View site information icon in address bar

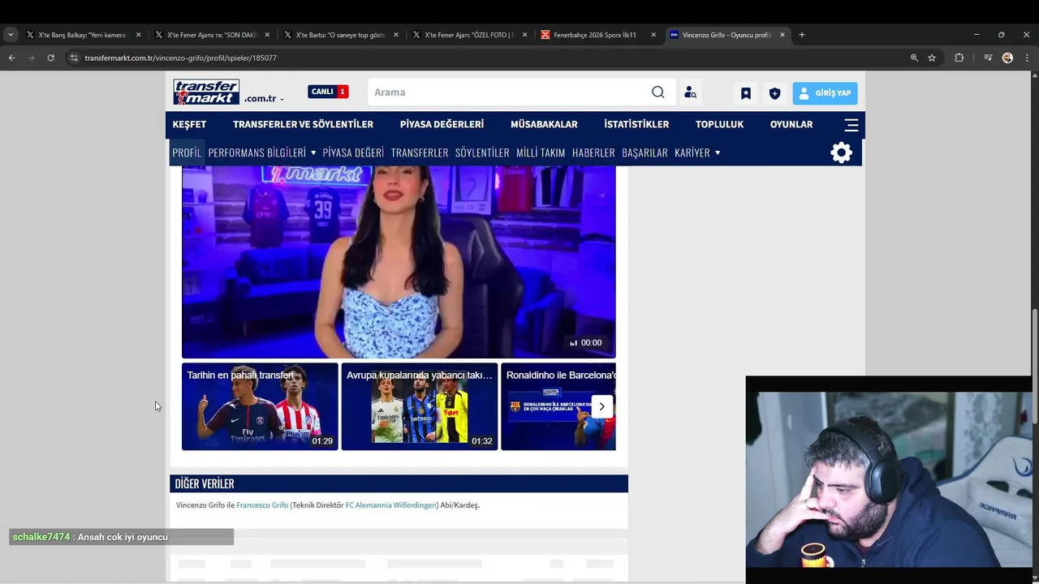(74, 58)
